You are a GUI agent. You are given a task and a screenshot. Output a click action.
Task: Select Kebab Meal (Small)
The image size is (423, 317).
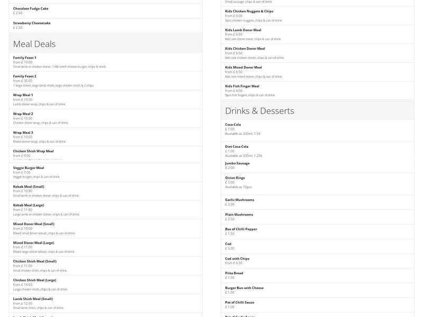[x=29, y=187]
